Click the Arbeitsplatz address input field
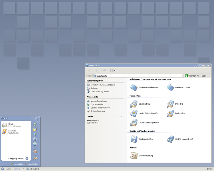This screenshot has width=214, height=171. coord(137,76)
